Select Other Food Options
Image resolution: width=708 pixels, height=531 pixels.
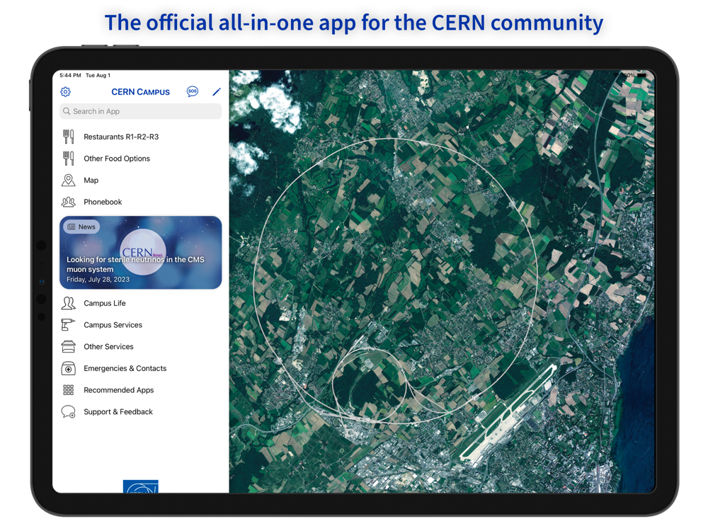(x=140, y=159)
